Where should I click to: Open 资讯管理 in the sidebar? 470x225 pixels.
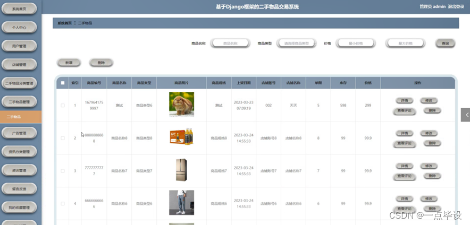click(19, 170)
